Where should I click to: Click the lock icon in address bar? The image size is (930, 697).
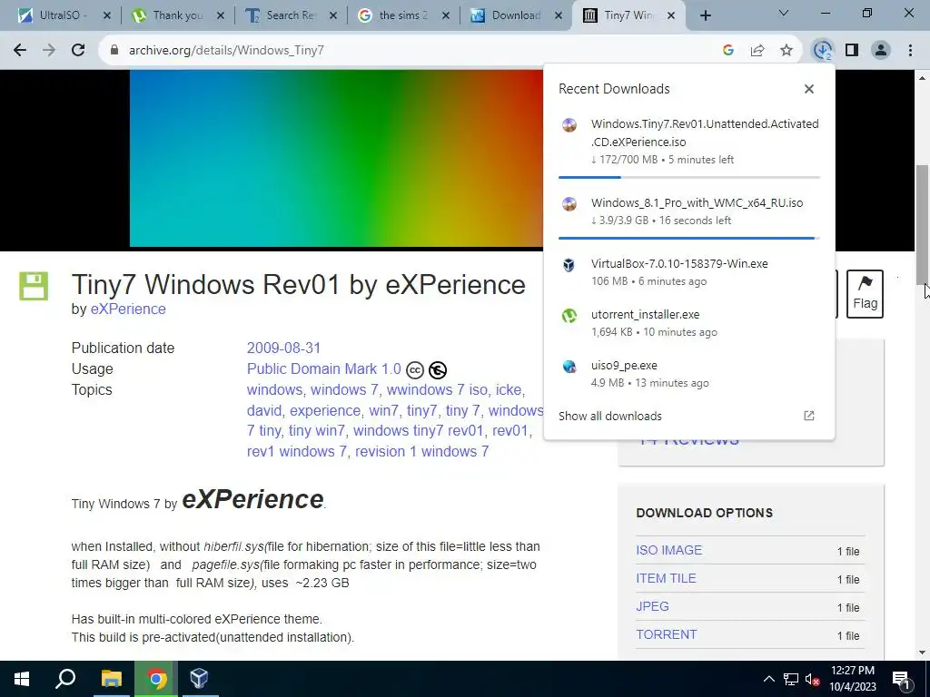(114, 51)
